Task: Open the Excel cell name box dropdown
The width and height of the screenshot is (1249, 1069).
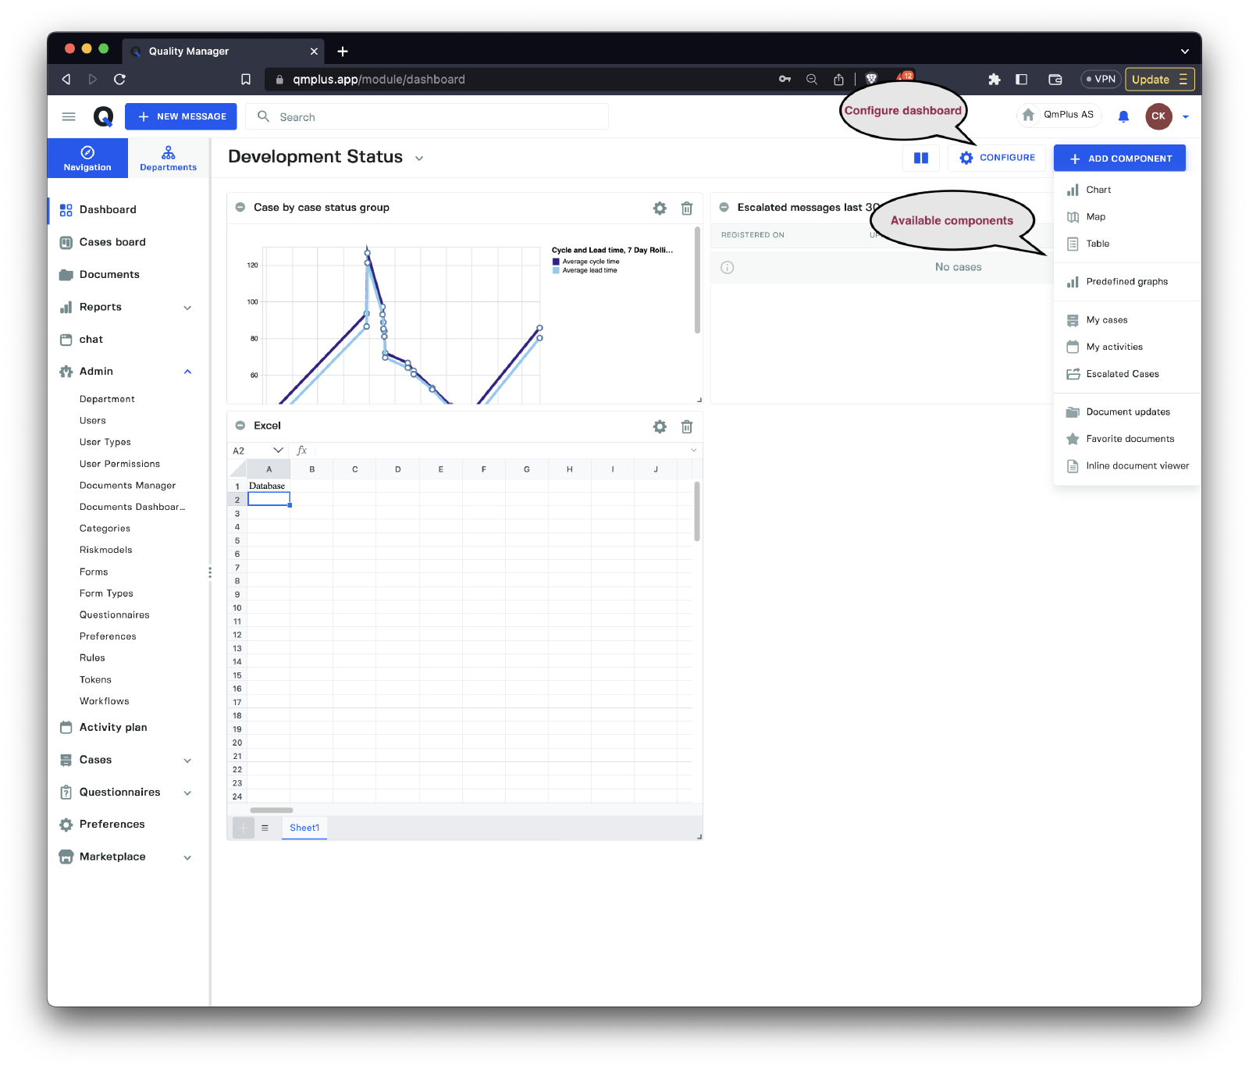Action: 278,451
